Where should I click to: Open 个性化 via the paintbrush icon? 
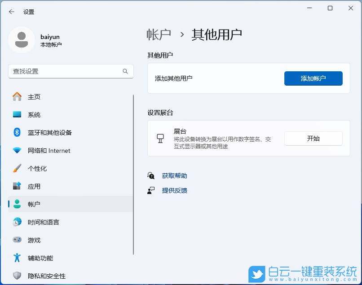click(x=18, y=168)
